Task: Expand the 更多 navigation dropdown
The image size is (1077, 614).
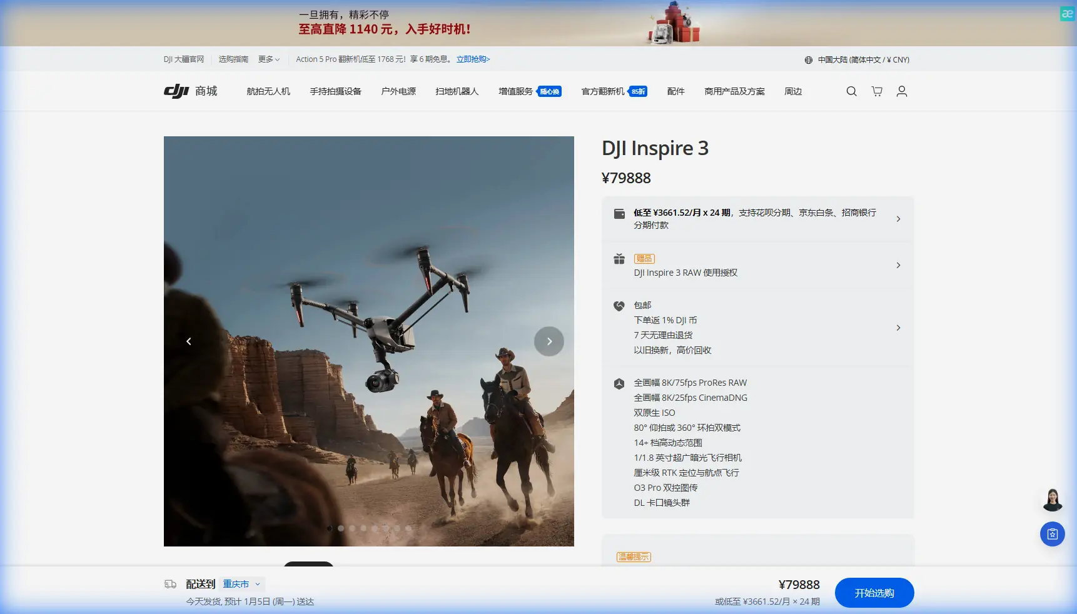Action: tap(269, 59)
